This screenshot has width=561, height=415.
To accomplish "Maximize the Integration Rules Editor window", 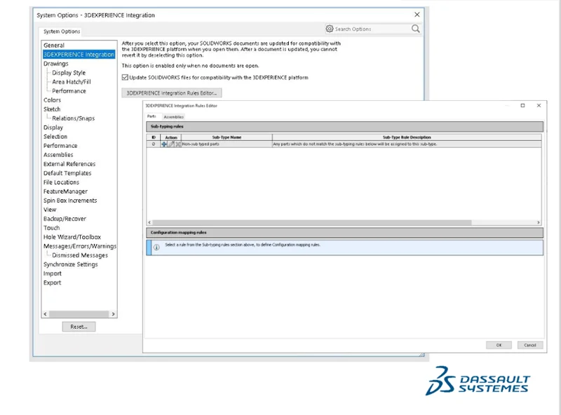I will tap(522, 106).
